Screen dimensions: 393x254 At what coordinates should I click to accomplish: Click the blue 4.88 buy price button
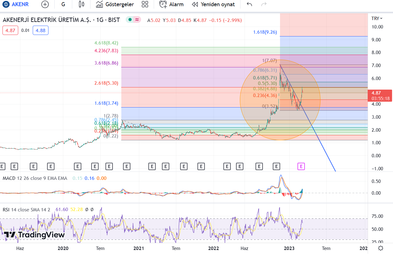click(x=40, y=30)
